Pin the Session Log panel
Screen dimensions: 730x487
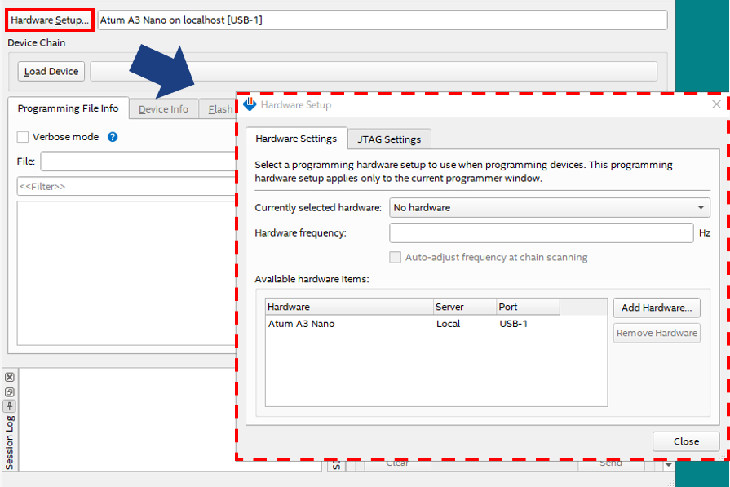[x=9, y=405]
